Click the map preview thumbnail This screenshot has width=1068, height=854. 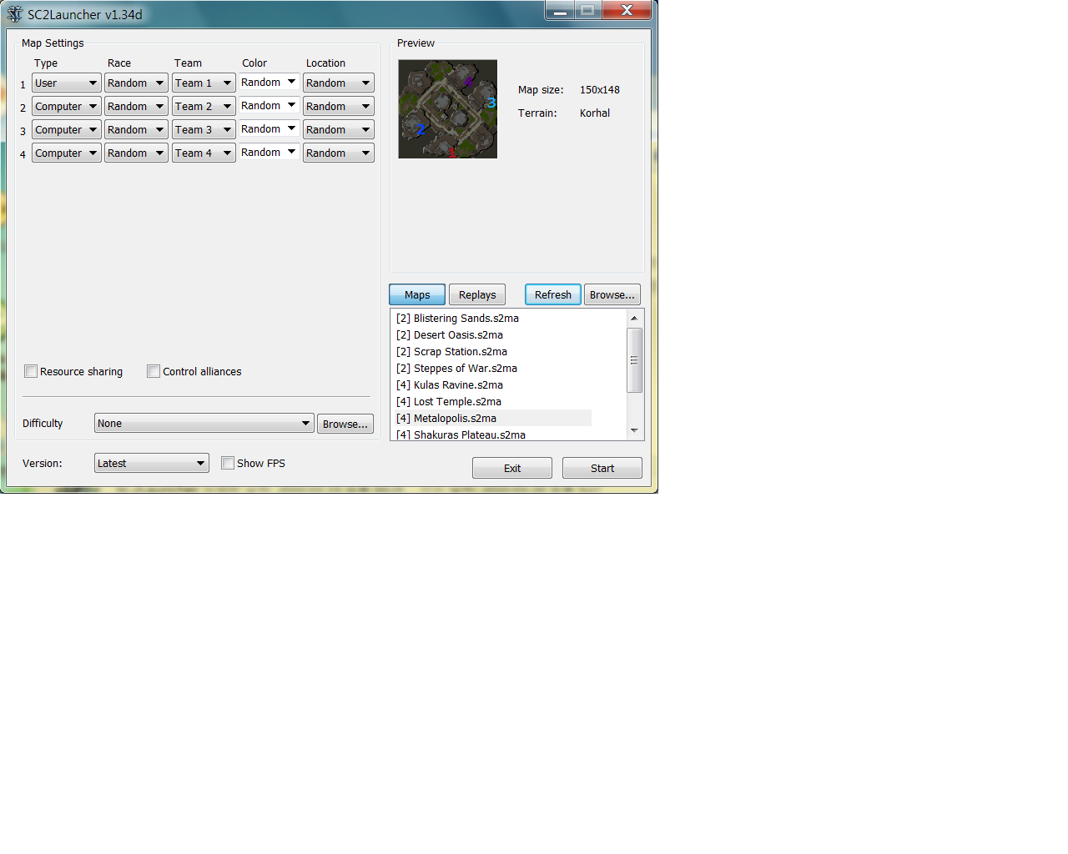tap(447, 108)
